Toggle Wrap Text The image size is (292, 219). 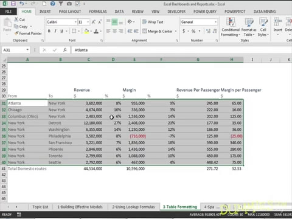(x=153, y=22)
